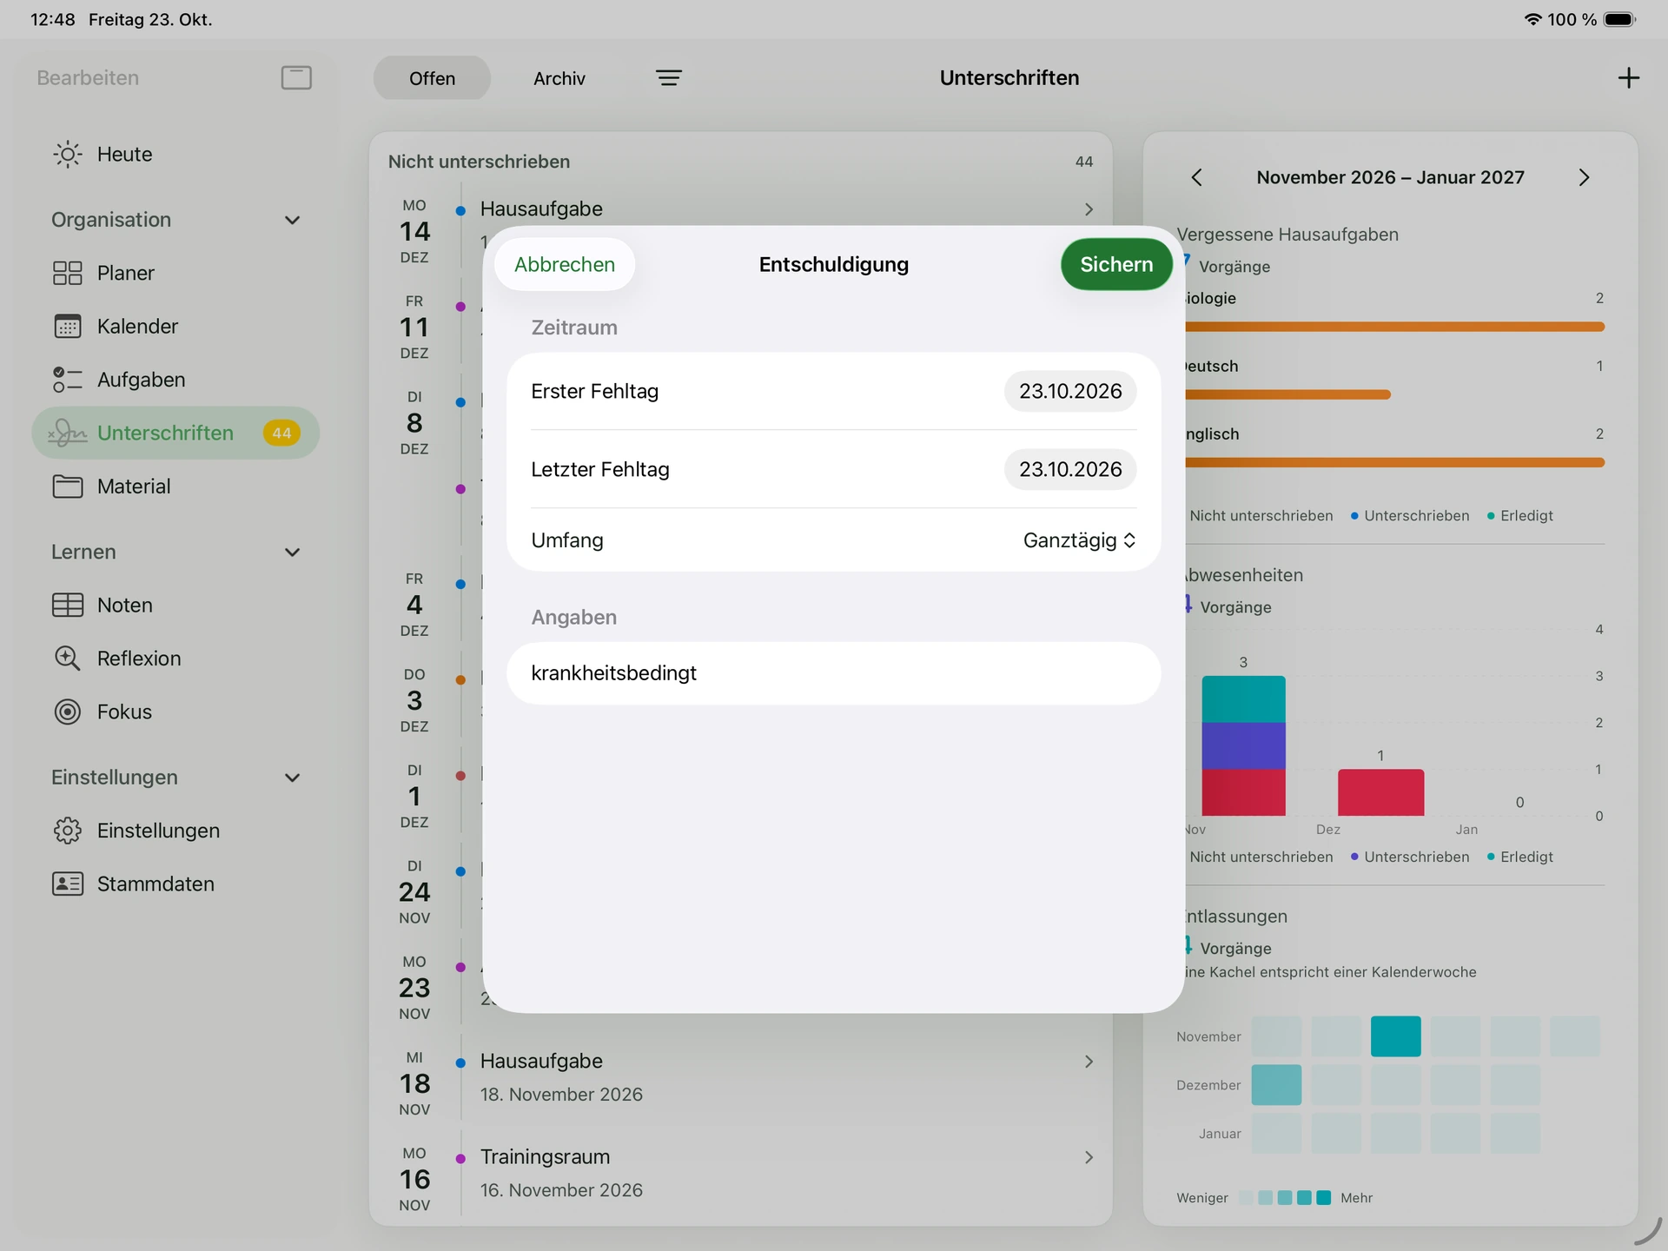Select the Offen tab
The image size is (1668, 1251).
[432, 78]
